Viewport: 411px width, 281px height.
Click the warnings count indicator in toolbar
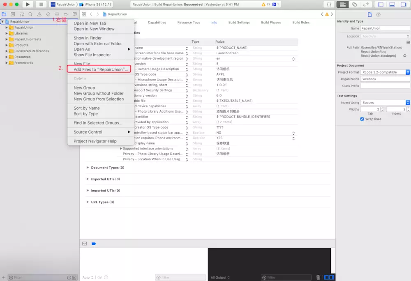(266, 4)
